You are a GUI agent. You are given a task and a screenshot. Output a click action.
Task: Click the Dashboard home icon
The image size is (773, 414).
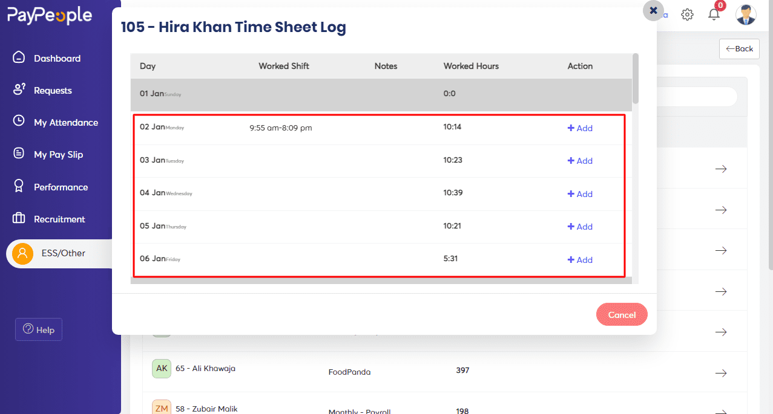(x=19, y=57)
